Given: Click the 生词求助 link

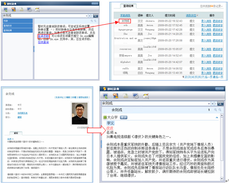Looking at the screenshot, I should 43,36.
